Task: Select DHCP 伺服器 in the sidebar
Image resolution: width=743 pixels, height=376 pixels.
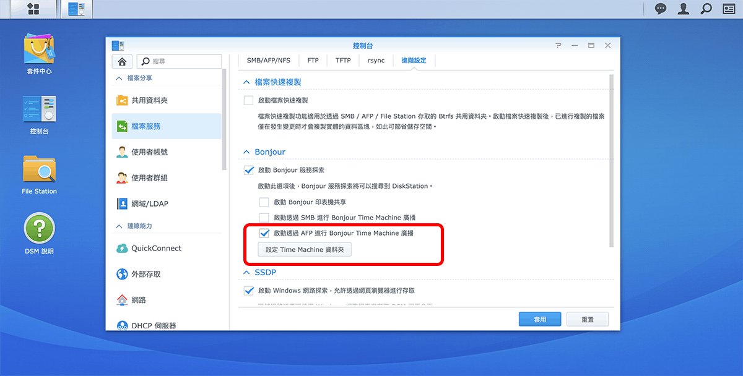Action: click(x=167, y=325)
